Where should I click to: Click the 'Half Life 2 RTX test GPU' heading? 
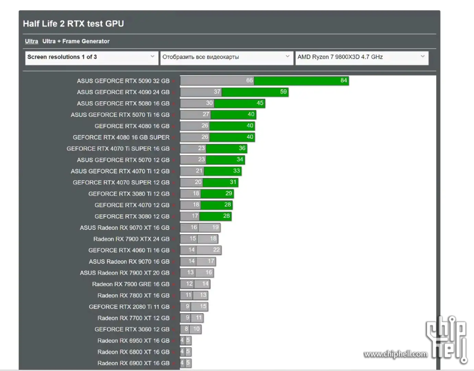point(74,24)
